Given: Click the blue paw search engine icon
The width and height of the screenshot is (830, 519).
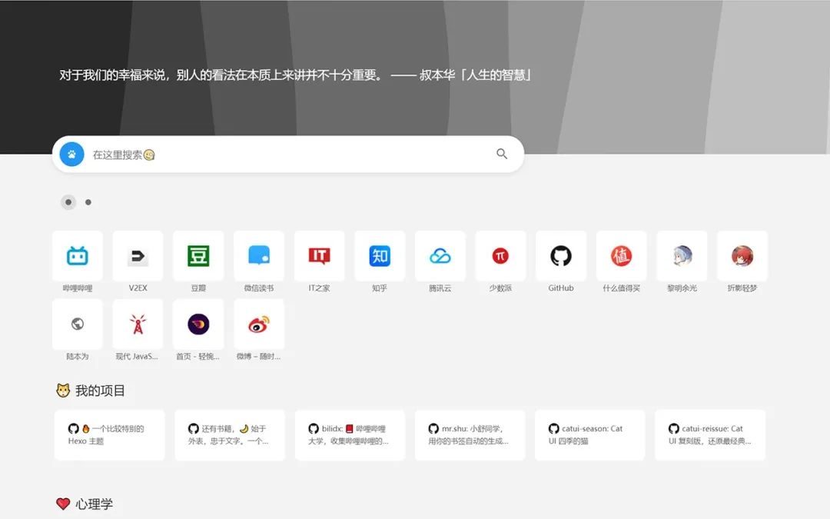Looking at the screenshot, I should click(71, 154).
